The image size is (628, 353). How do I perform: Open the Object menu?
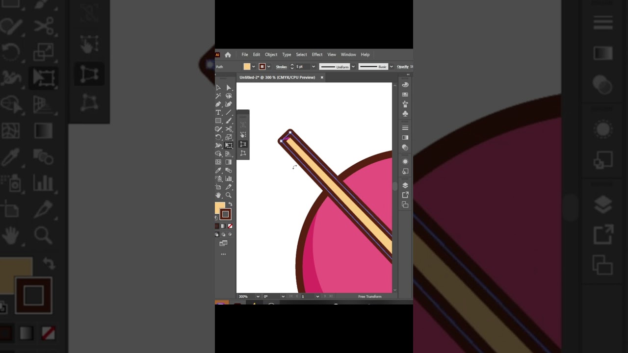coord(271,55)
